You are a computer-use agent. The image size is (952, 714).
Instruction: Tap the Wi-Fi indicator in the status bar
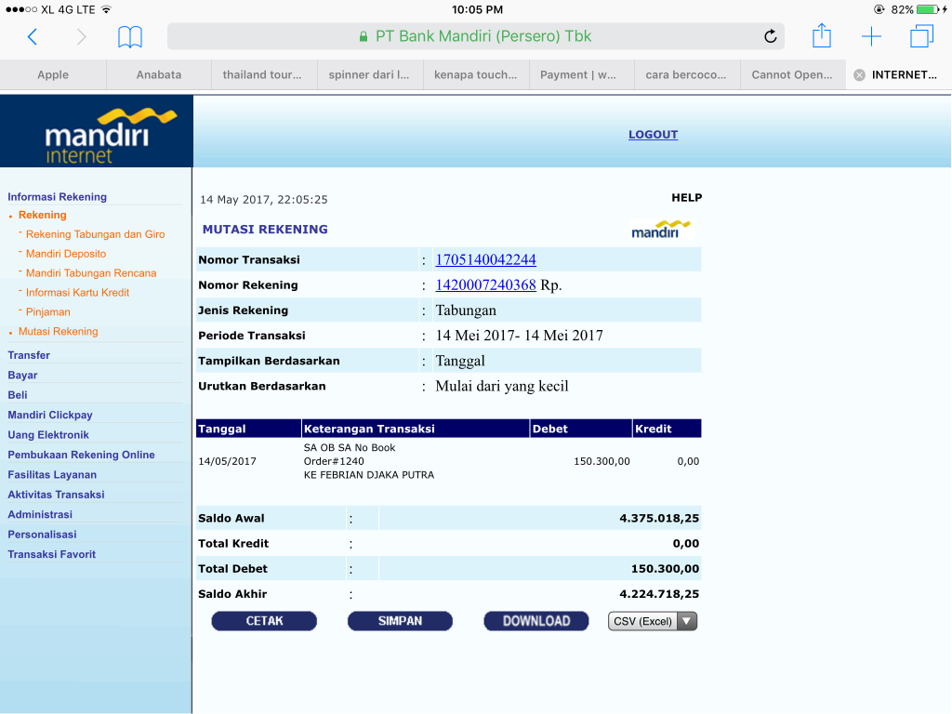tap(106, 9)
